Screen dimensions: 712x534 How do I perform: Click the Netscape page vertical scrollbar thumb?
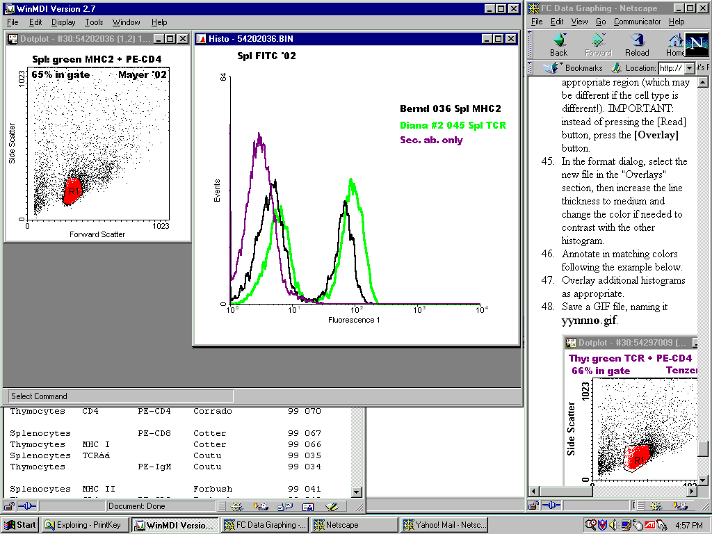click(703, 448)
